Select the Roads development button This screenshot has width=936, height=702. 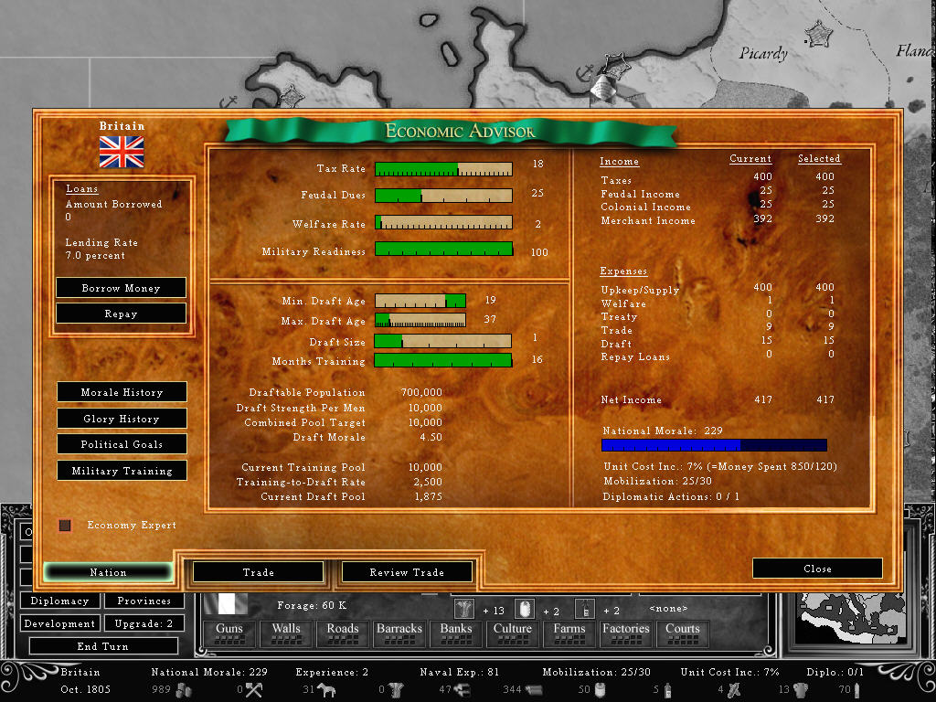coord(343,633)
